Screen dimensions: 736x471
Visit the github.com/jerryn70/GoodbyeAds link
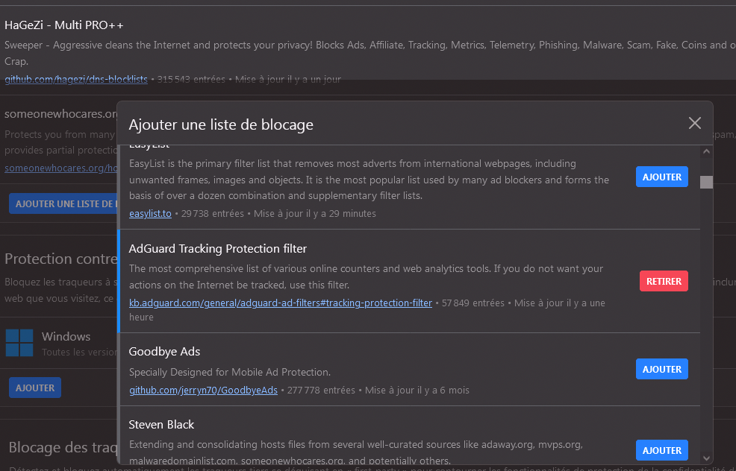pyautogui.click(x=203, y=391)
